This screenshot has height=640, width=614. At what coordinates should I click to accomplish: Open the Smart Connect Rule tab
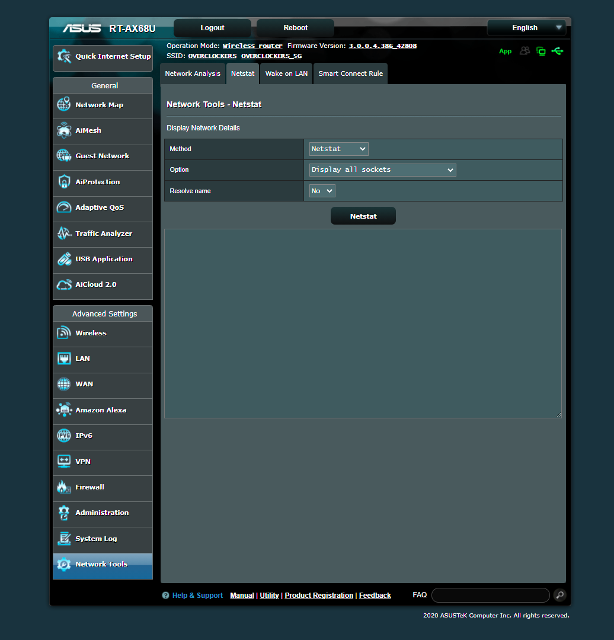(351, 73)
